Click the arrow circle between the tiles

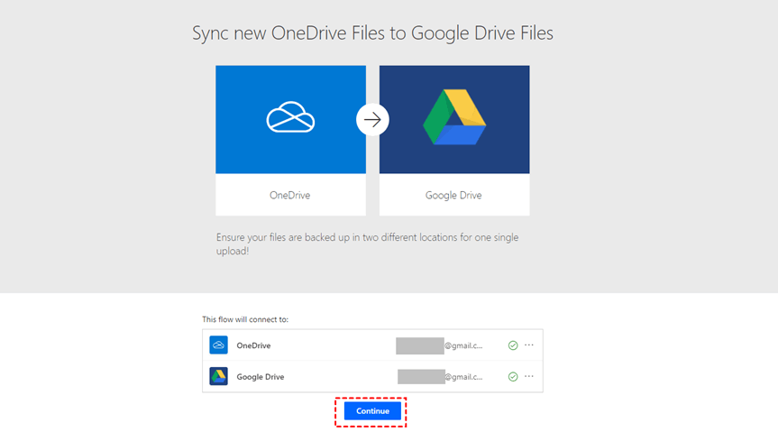372,120
